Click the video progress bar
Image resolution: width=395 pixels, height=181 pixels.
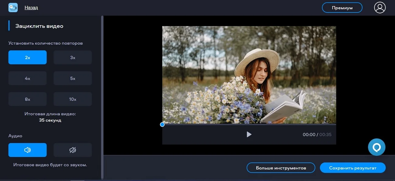249,125
